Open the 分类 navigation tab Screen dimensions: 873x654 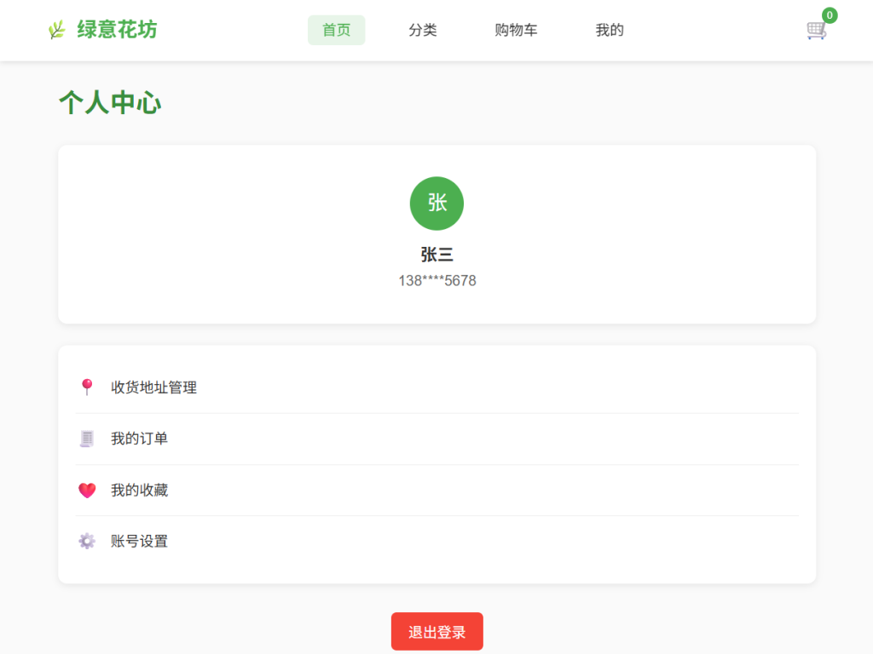[x=423, y=30]
